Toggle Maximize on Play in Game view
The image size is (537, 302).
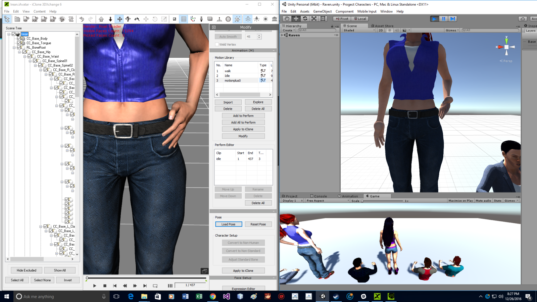[x=460, y=201]
